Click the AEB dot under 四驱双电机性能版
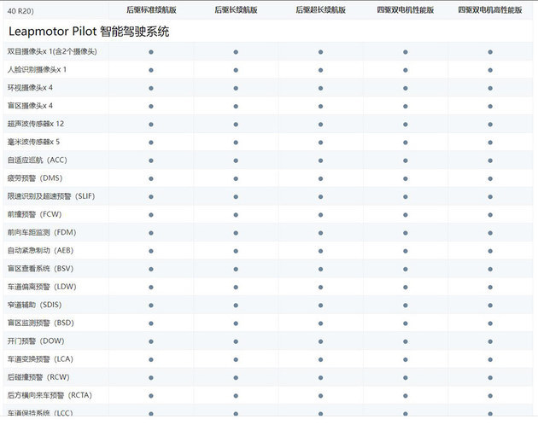538x425 pixels. pos(406,251)
